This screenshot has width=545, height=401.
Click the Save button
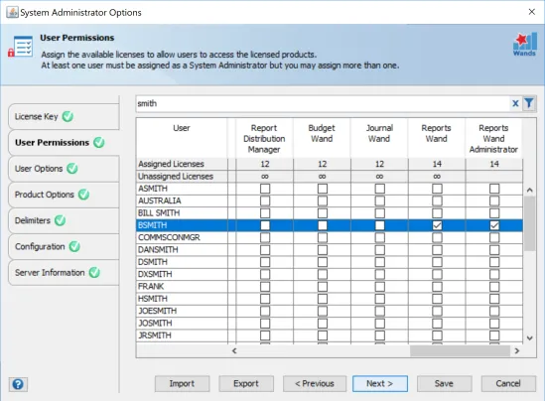click(x=444, y=383)
